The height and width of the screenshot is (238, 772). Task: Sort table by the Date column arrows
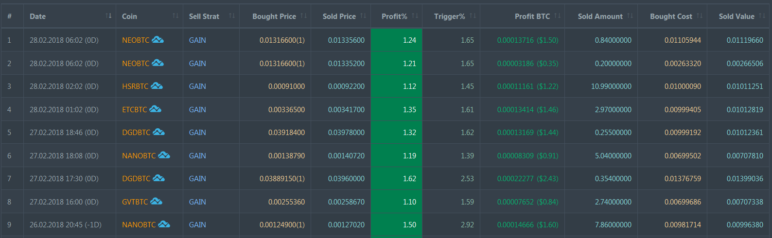click(x=108, y=16)
